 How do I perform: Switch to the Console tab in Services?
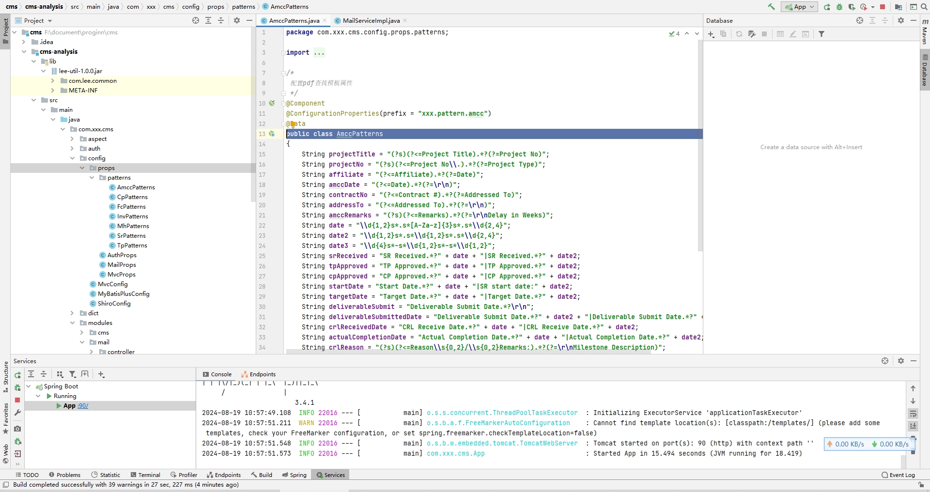[x=217, y=374]
